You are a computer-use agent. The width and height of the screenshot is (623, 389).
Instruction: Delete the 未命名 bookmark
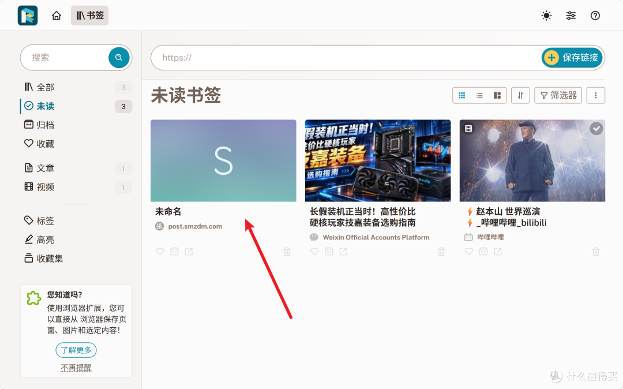pyautogui.click(x=287, y=252)
